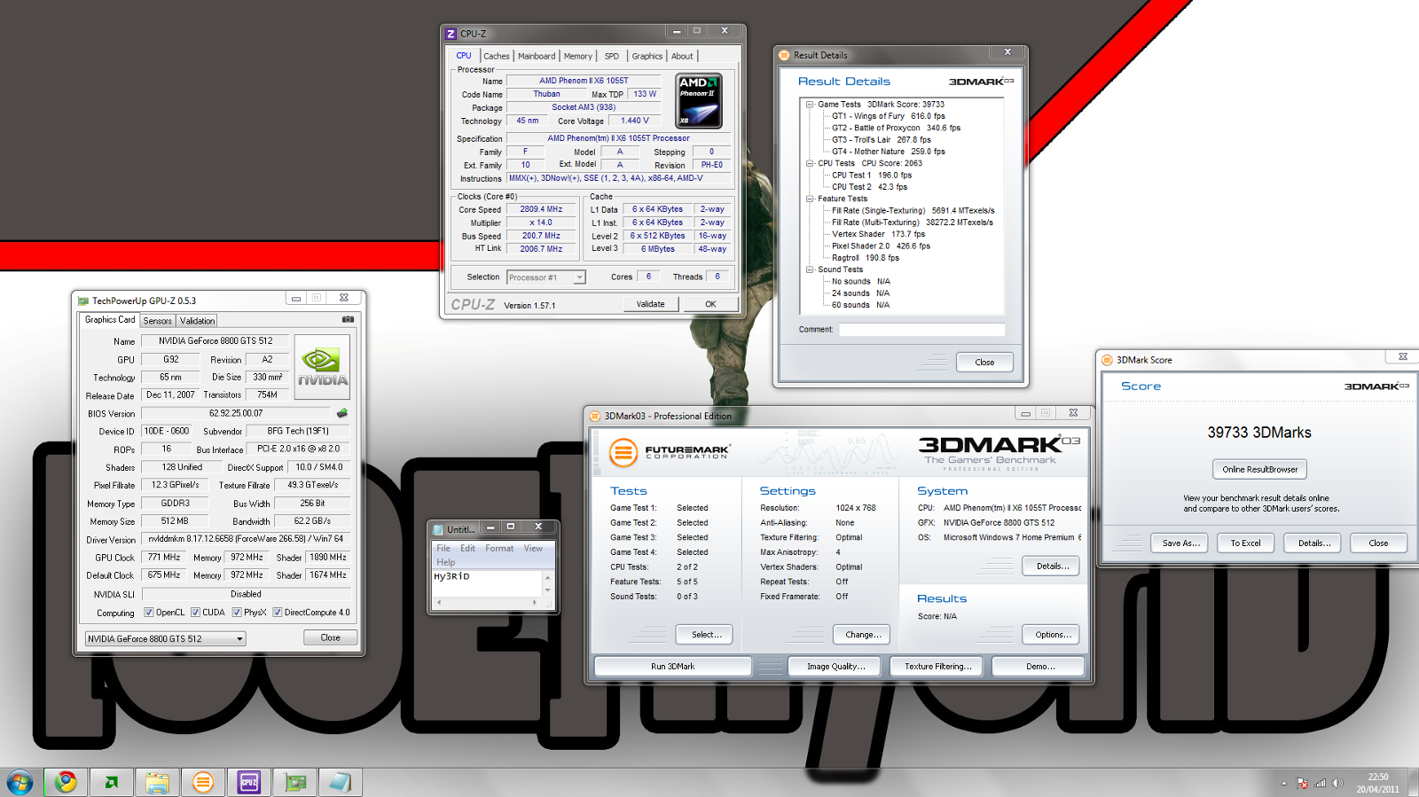The height and width of the screenshot is (797, 1419).
Task: Click the Image Quality... button
Action: pos(835,666)
